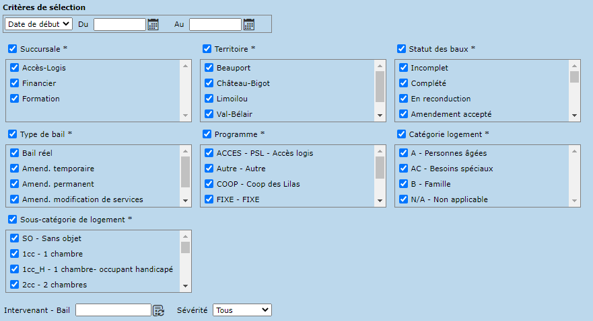
Task: Open the Sévérité dropdown set to Tous
Action: pyautogui.click(x=242, y=310)
